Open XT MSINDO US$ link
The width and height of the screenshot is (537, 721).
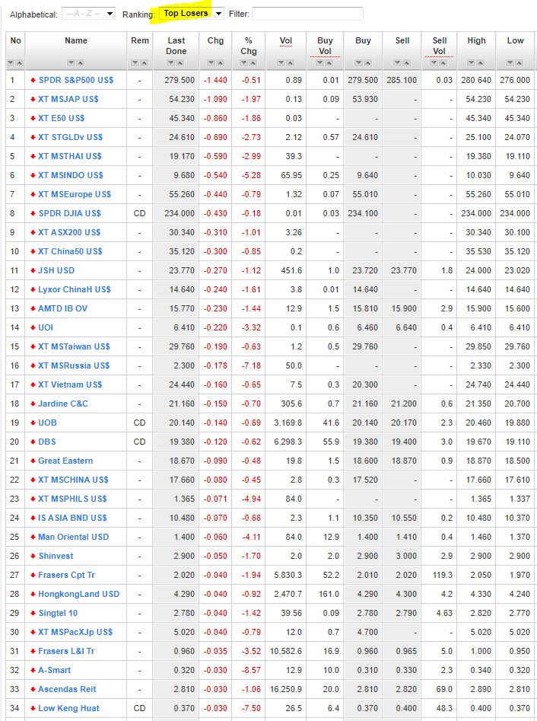pyautogui.click(x=71, y=175)
